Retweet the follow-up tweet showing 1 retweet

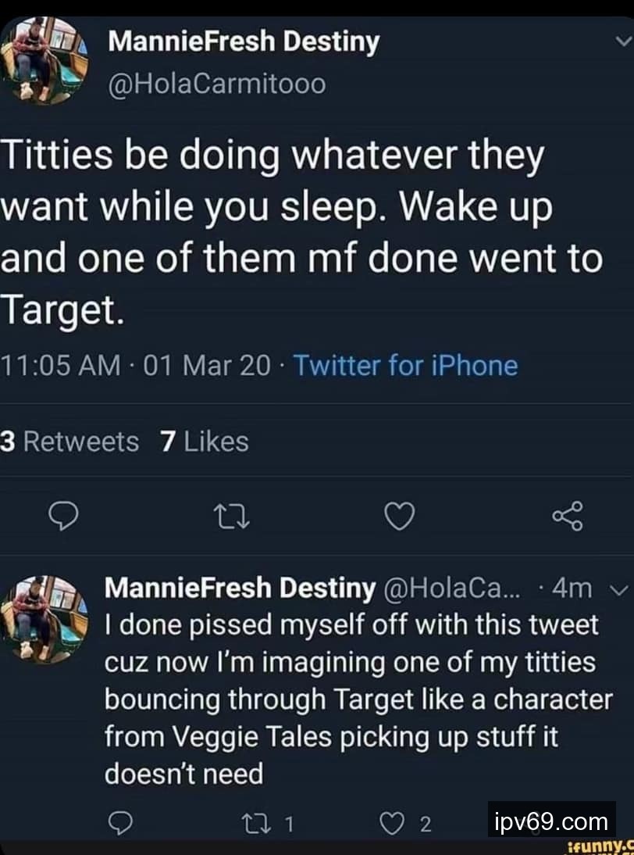254,823
